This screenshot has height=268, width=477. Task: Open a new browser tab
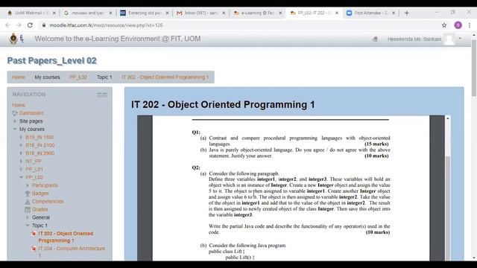(407, 13)
